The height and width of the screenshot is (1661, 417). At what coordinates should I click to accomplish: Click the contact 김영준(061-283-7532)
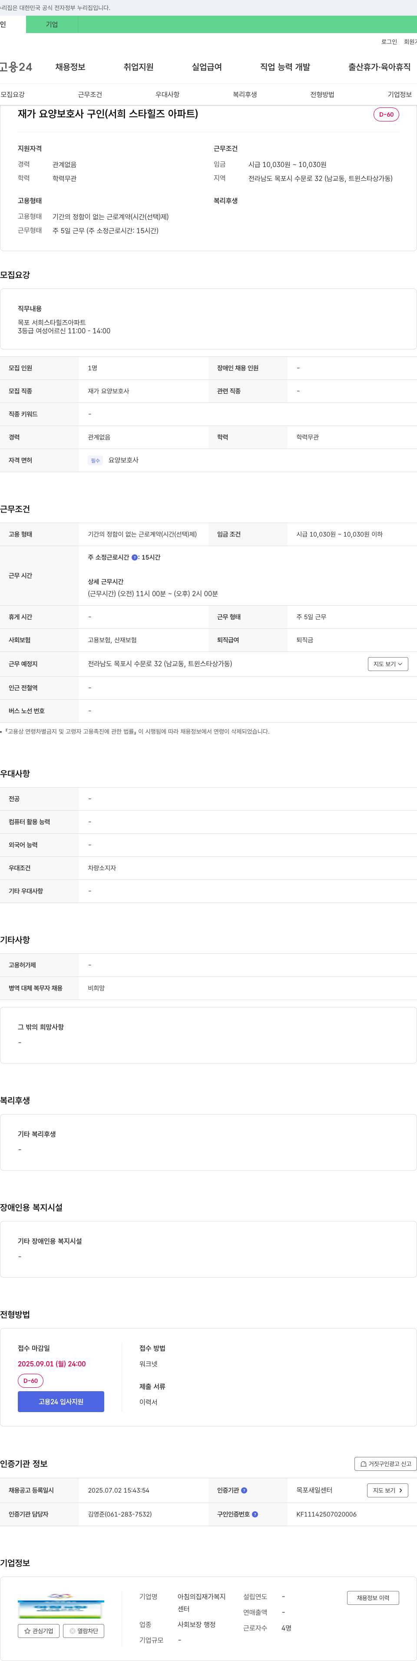coord(120,1514)
